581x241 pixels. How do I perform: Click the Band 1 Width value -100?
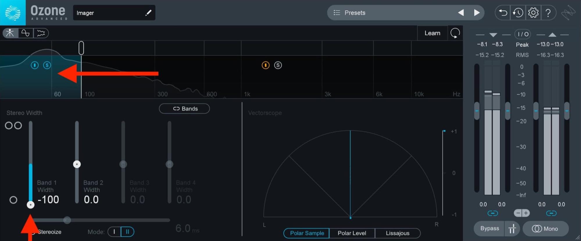(48, 200)
